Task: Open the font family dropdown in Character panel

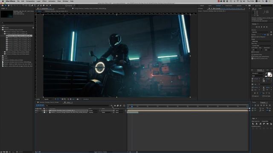Action: (x=258, y=73)
